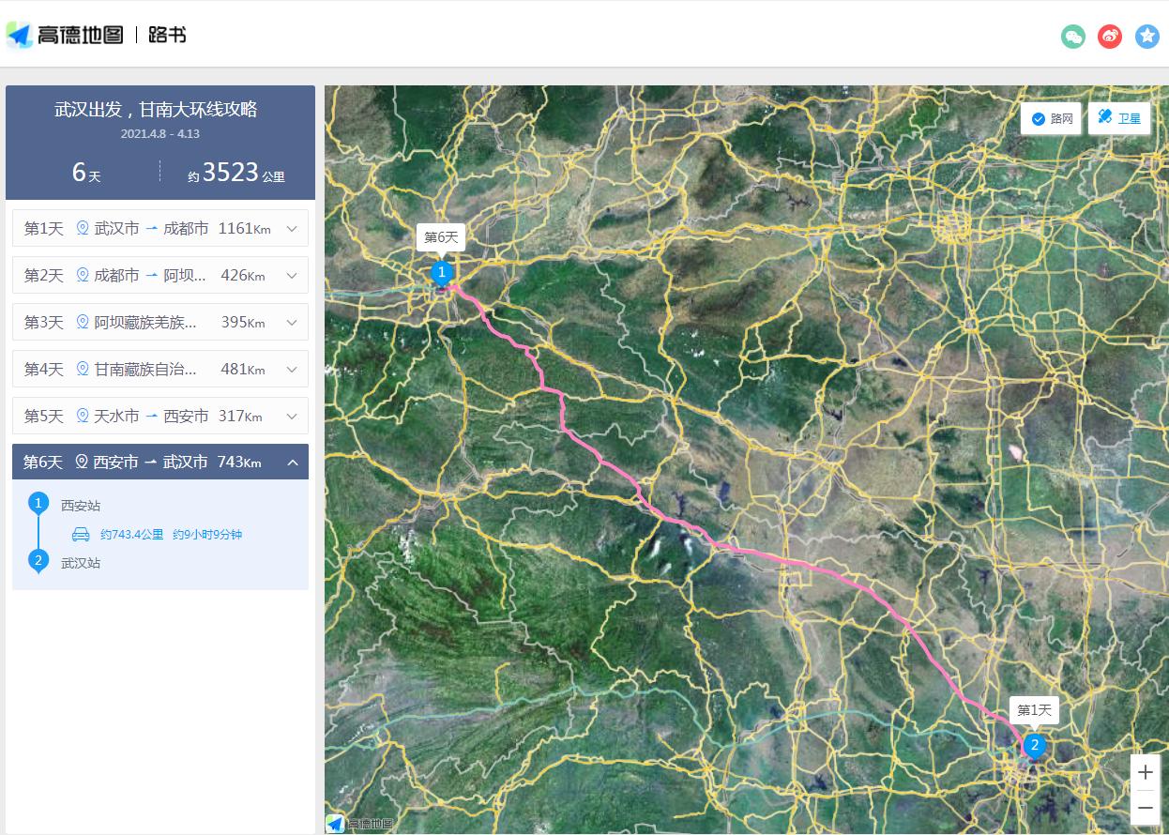
Task: Expand the 第3天 row chevron
Action: tap(292, 323)
